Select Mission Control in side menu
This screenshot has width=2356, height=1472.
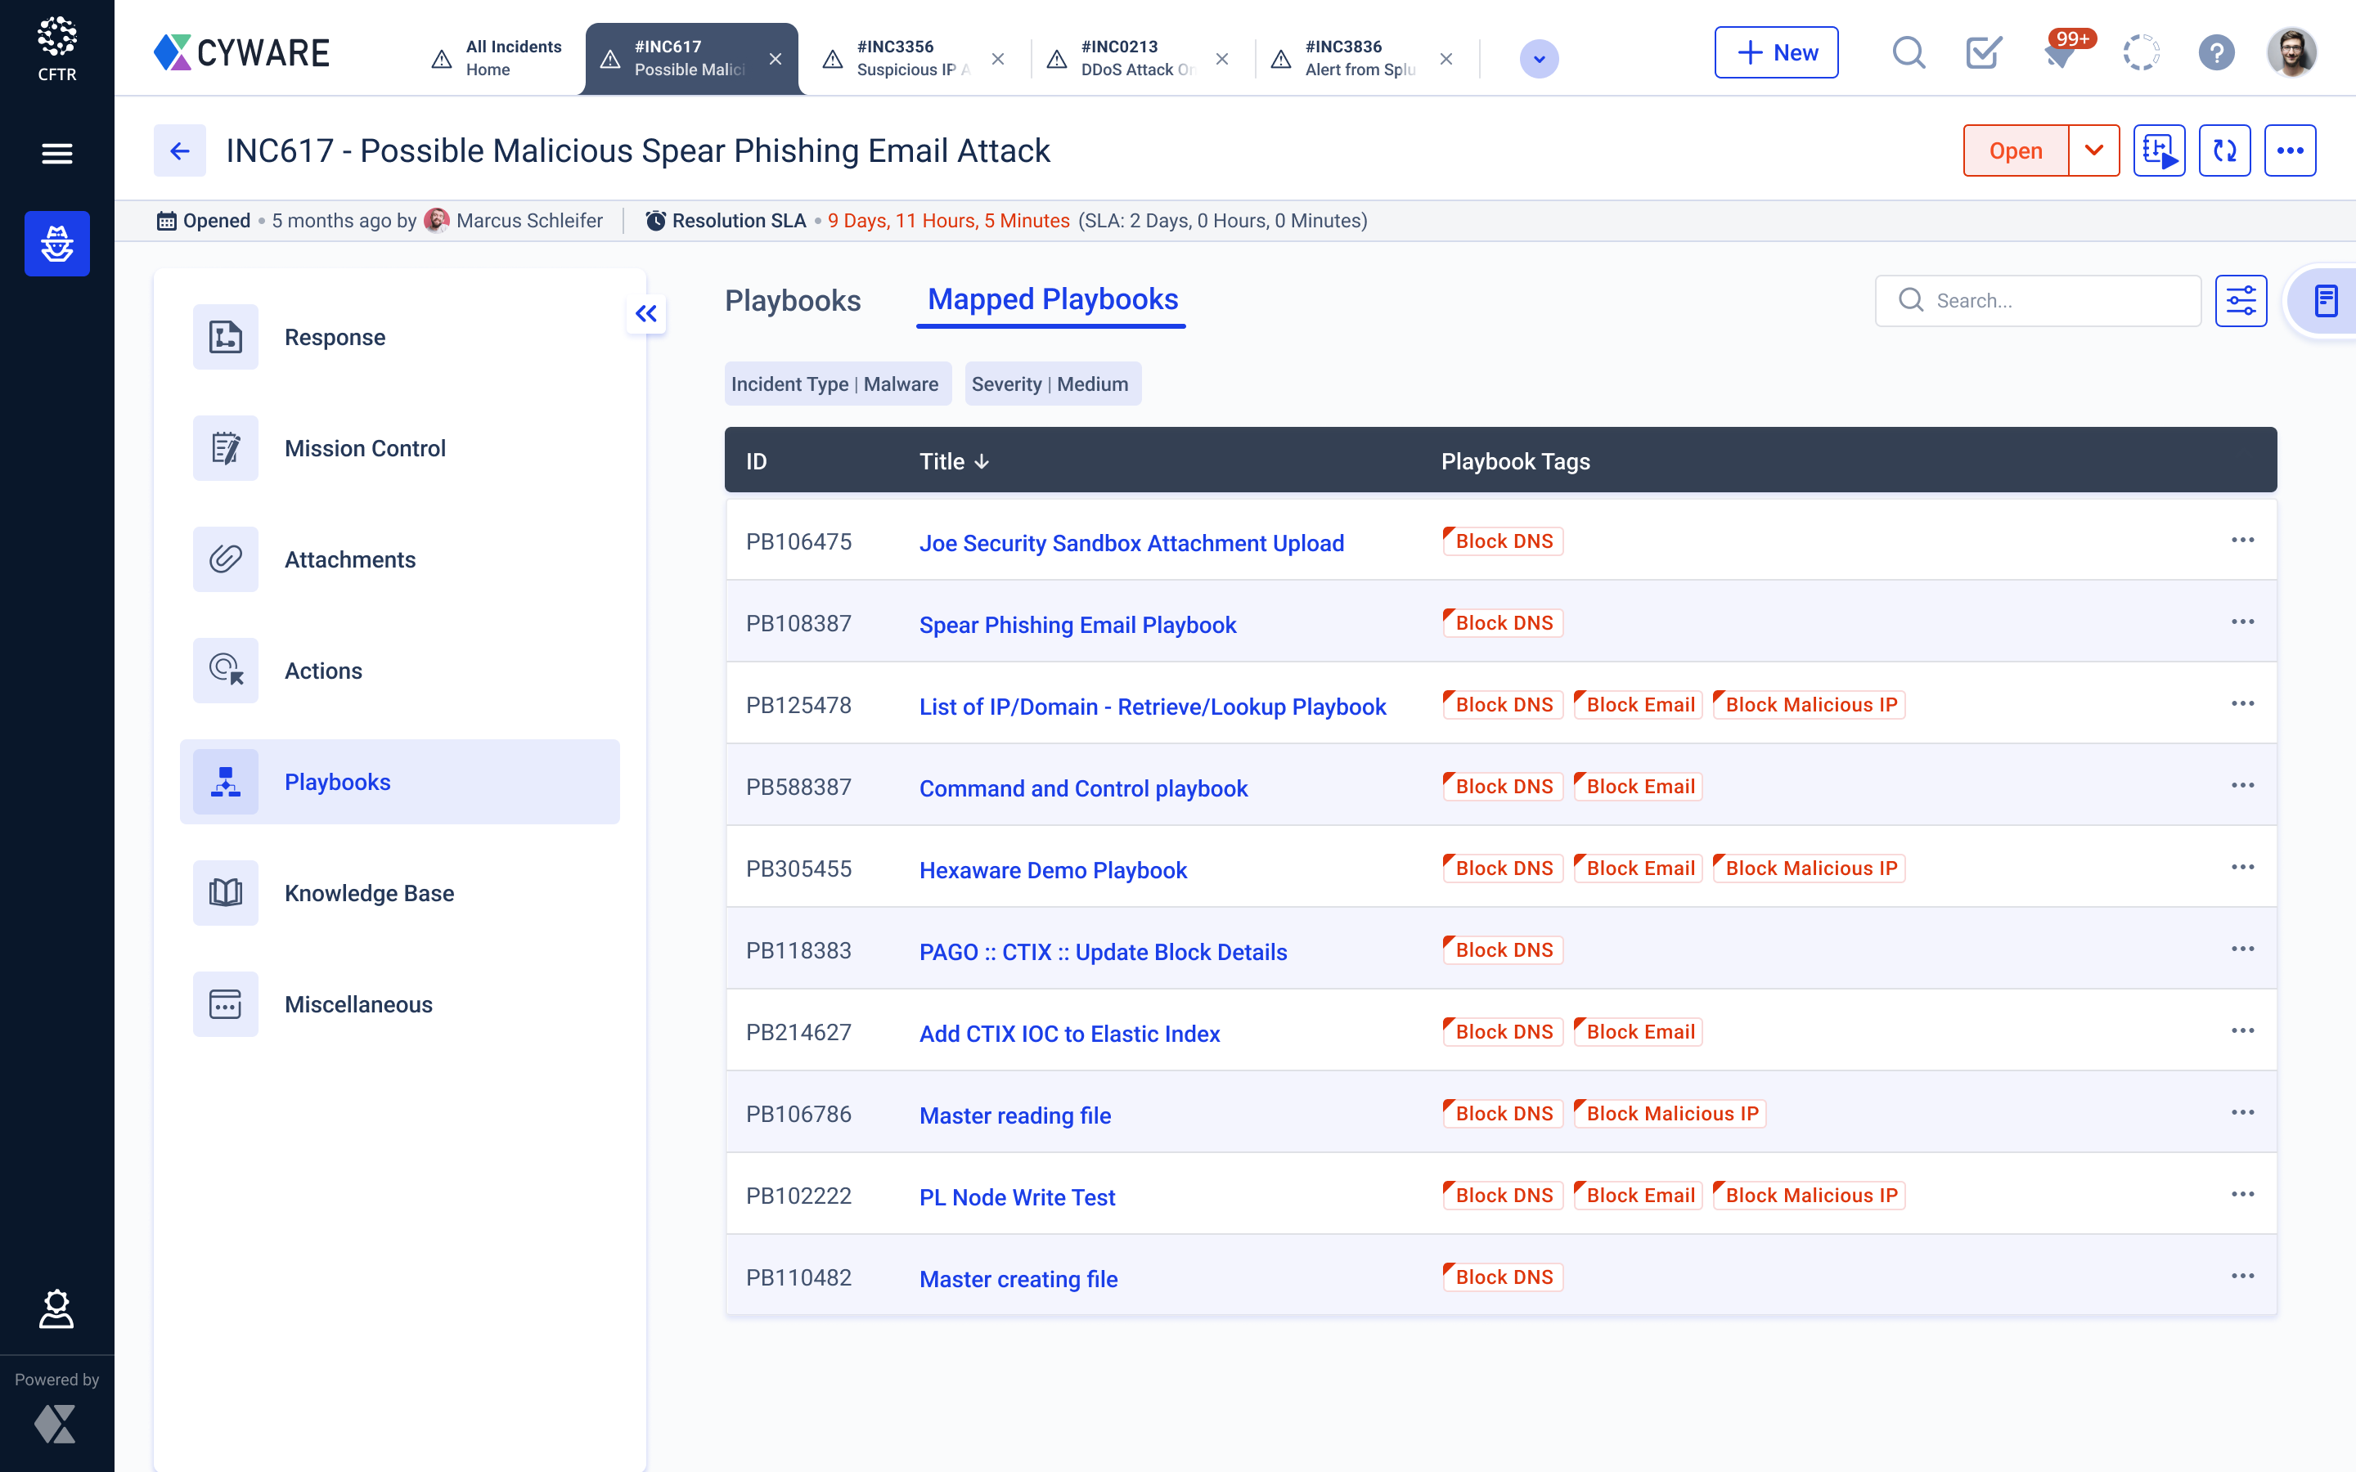click(364, 448)
